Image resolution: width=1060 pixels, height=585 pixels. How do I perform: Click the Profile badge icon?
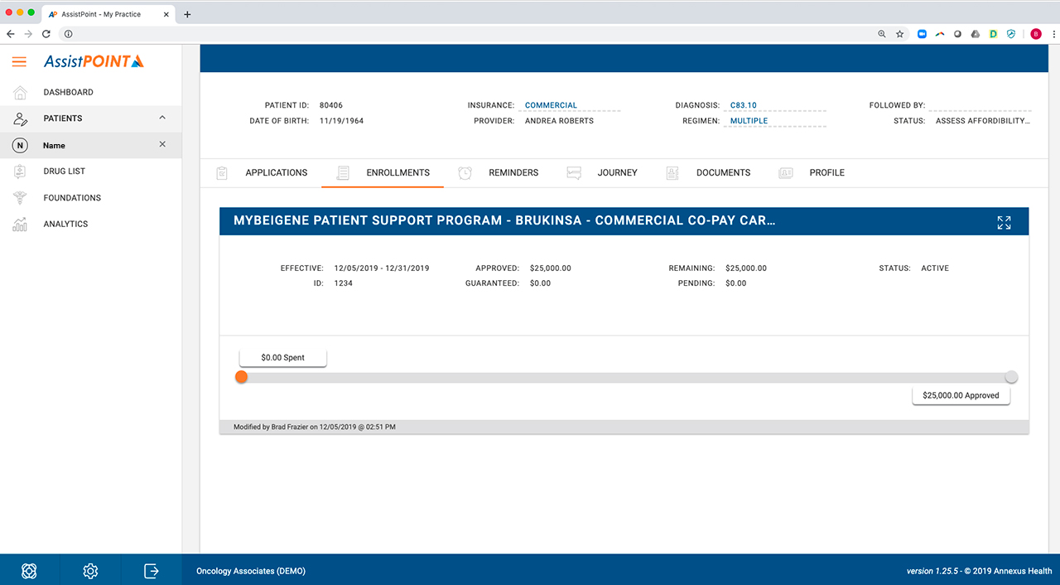[785, 172]
